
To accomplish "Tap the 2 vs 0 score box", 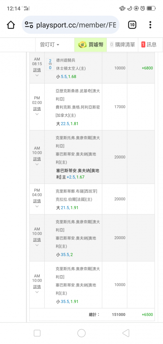I will [x=50, y=64].
